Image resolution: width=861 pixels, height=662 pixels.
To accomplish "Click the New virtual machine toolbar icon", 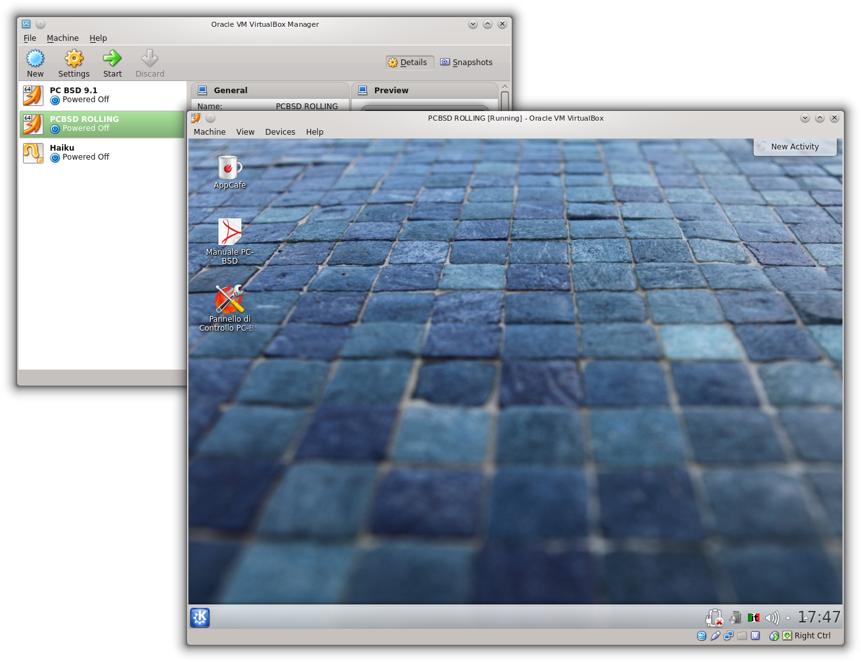I will coord(35,63).
